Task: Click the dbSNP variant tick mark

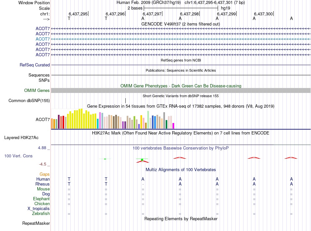Action: (x=126, y=100)
